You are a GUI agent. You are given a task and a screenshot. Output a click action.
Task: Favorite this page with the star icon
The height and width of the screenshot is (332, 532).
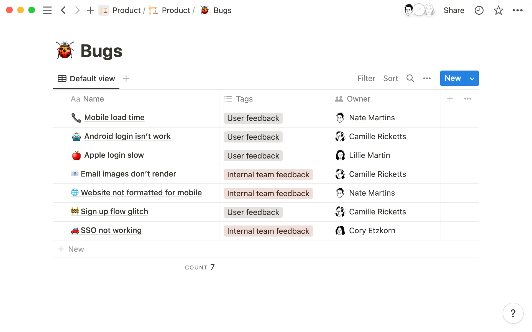click(498, 11)
